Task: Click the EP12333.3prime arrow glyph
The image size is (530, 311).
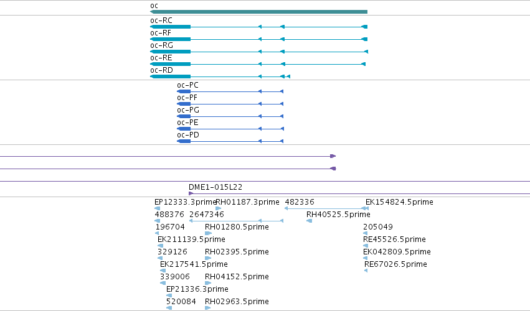Action: 157,208
